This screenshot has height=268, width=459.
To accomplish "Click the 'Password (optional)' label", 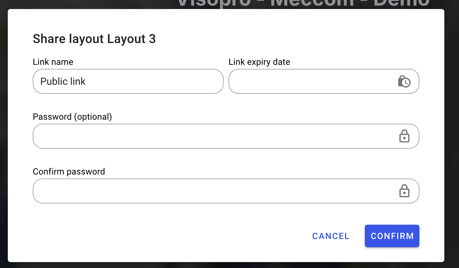I will point(72,117).
